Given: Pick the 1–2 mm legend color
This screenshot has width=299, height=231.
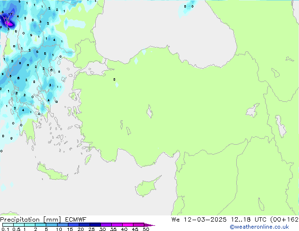Looking at the screenshot, I should pos(30,225).
